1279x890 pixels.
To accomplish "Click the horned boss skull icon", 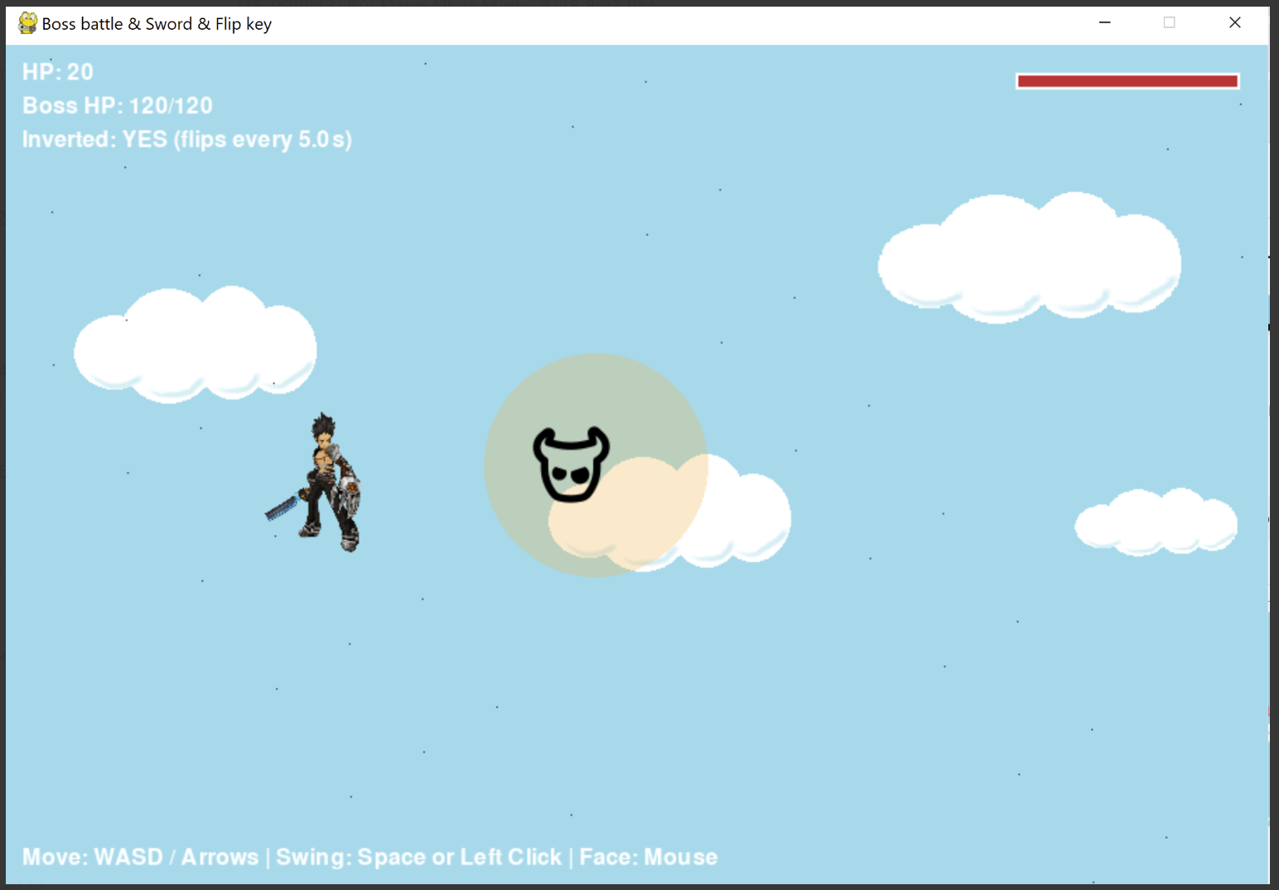I will click(x=571, y=464).
